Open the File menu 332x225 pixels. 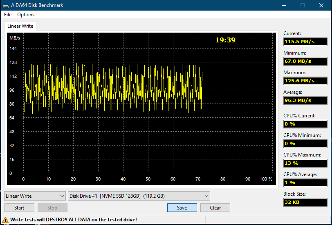point(8,15)
